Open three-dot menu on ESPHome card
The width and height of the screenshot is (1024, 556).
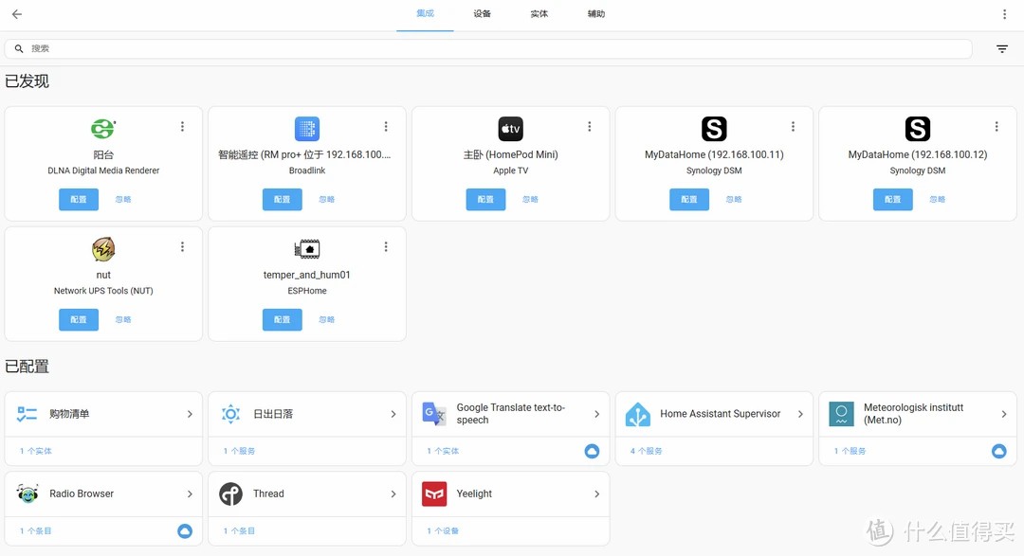[x=386, y=247]
